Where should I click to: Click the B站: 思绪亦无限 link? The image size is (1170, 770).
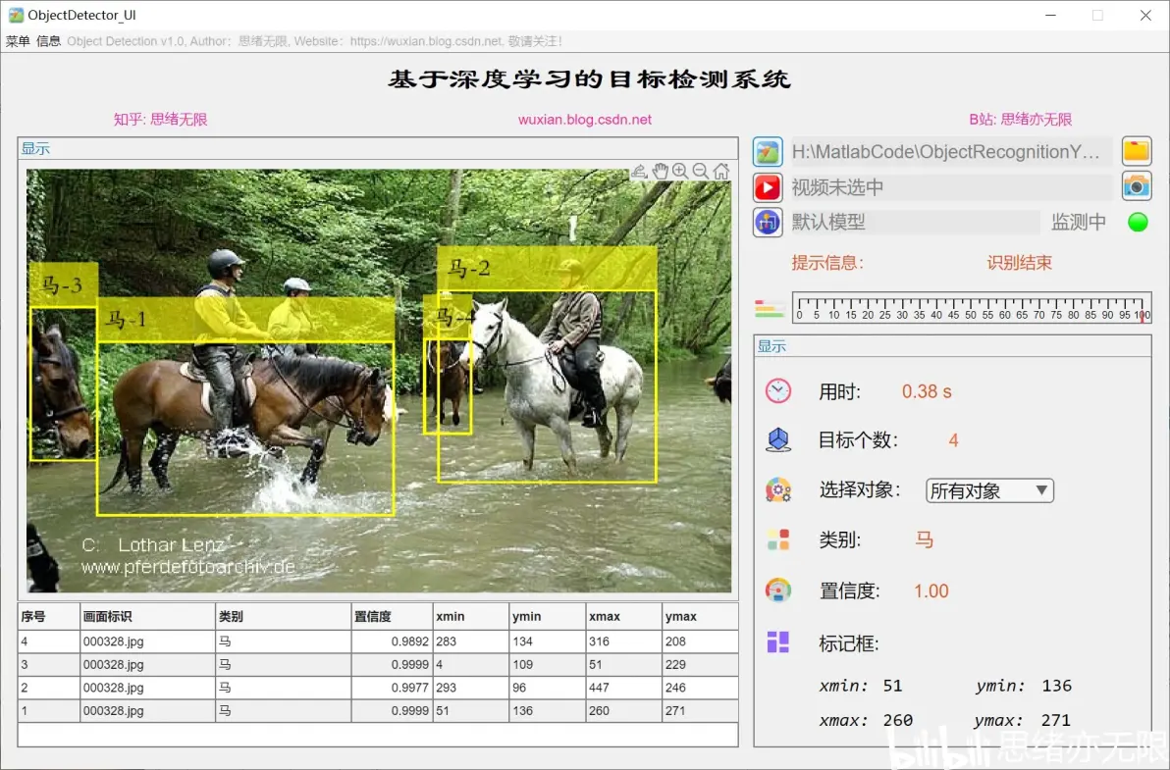coord(1020,120)
